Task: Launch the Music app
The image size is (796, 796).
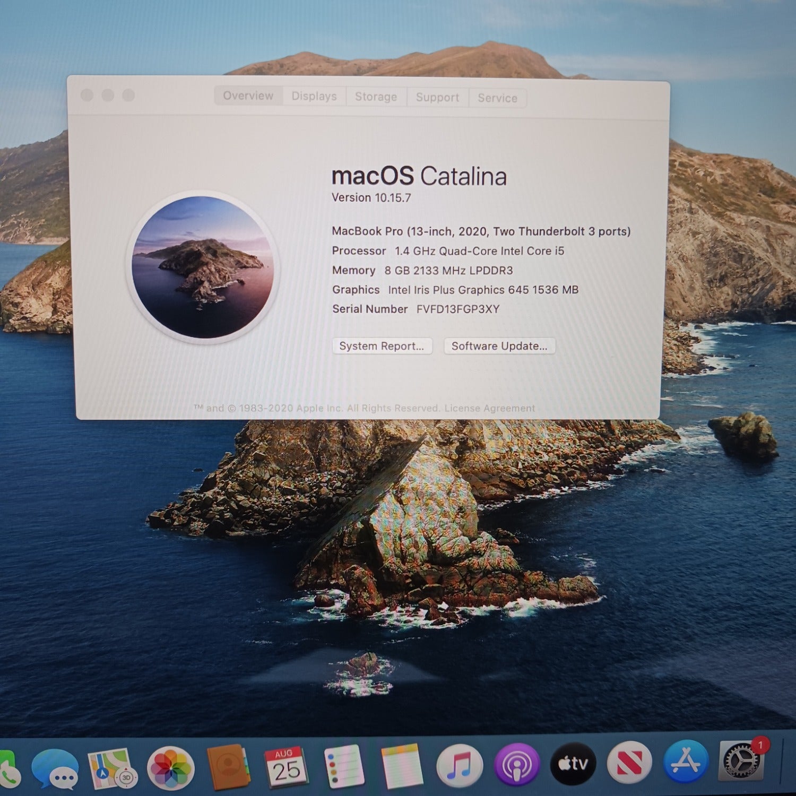Action: coord(460,766)
